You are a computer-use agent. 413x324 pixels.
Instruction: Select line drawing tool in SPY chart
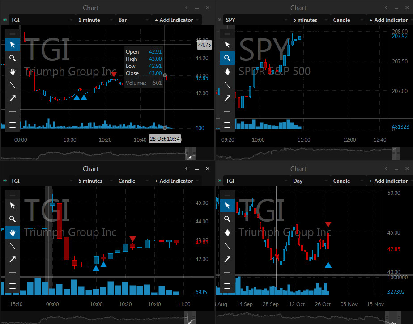[227, 85]
